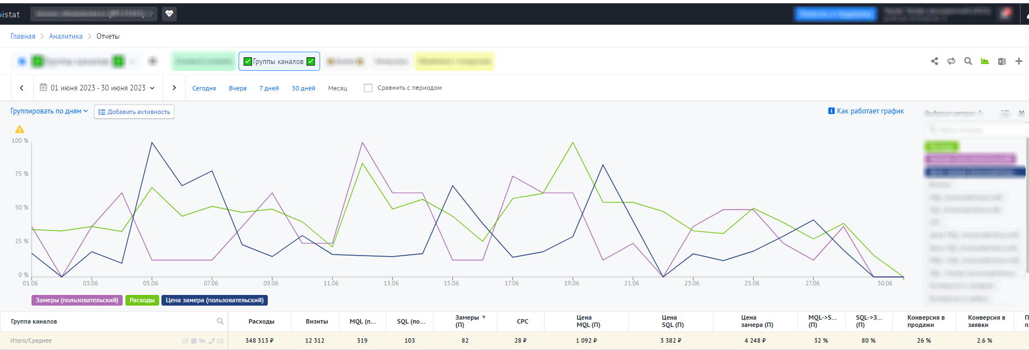
Task: Go to the next date period
Action: (x=174, y=88)
